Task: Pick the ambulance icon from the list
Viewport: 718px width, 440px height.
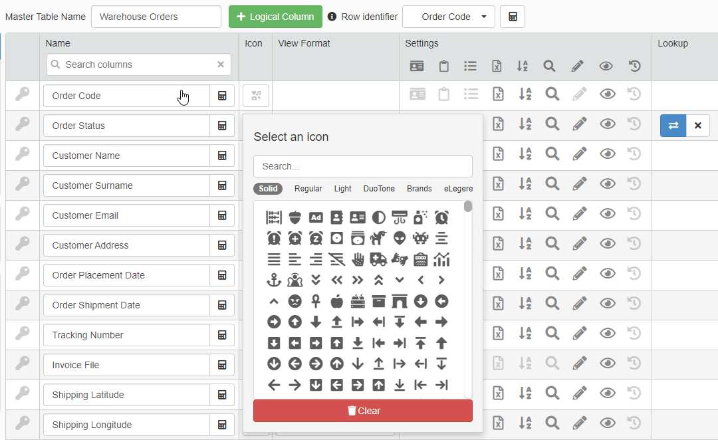Action: pyautogui.click(x=378, y=259)
